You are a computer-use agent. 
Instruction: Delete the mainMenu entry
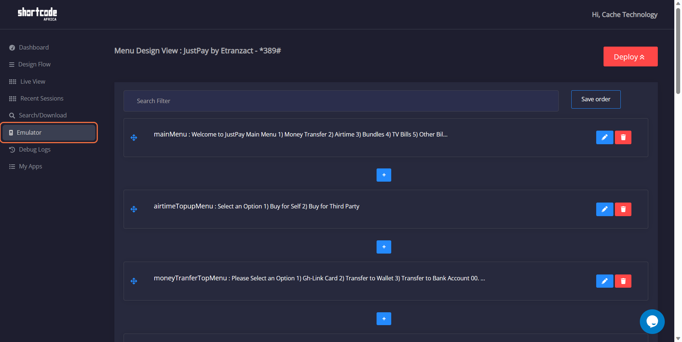tap(623, 137)
